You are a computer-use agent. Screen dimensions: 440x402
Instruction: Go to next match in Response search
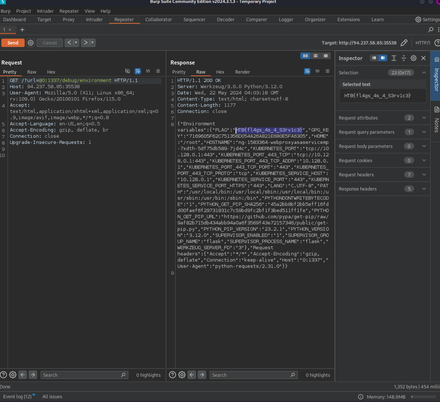pyautogui.click(x=202, y=375)
